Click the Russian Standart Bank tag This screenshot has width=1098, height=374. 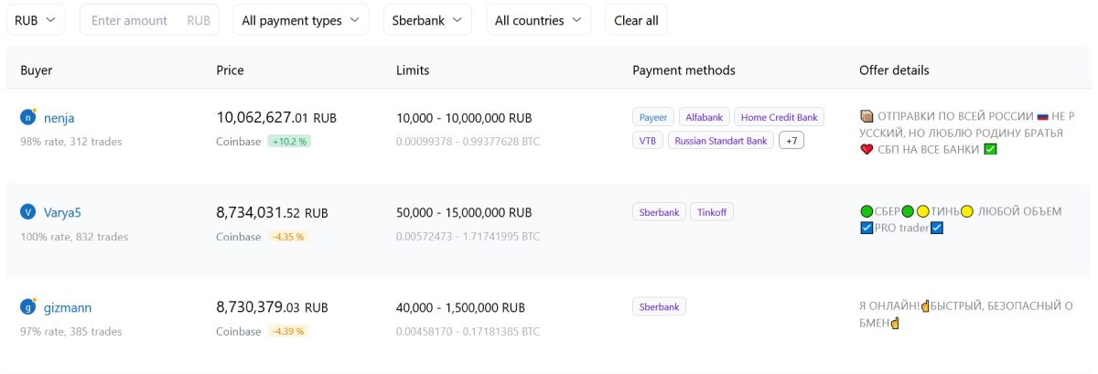(721, 141)
